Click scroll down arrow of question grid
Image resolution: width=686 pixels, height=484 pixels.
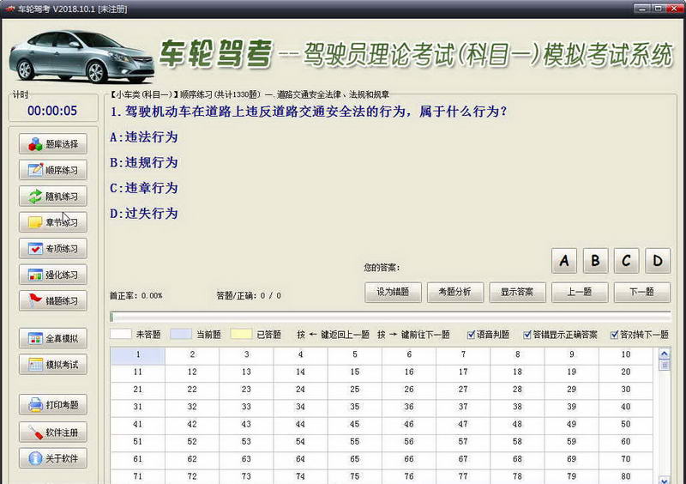[x=664, y=480]
